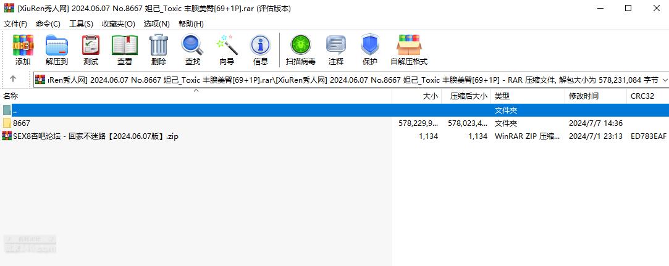Click the 578,023,4... packed size cell
This screenshot has height=266, width=669.
pyautogui.click(x=468, y=123)
